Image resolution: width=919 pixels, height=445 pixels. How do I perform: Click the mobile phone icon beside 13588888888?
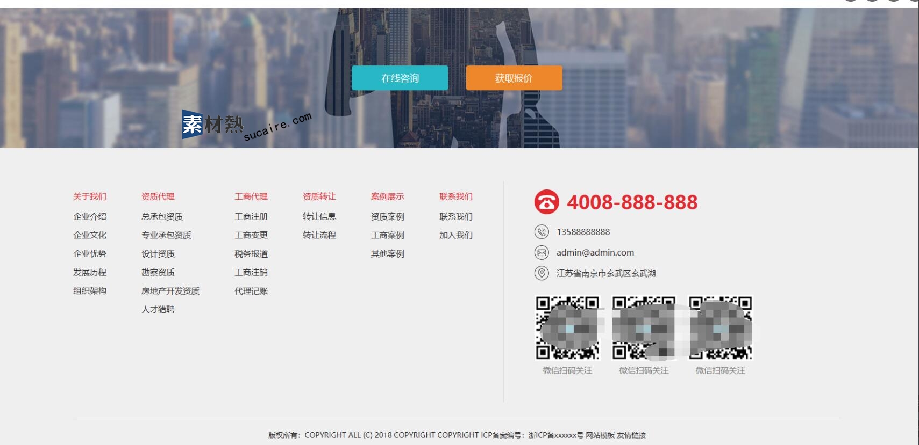click(542, 232)
